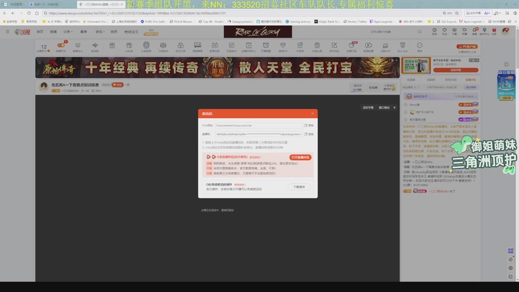Open the Overwatch Pro bookmark
519x292 pixels.
pos(94,21)
